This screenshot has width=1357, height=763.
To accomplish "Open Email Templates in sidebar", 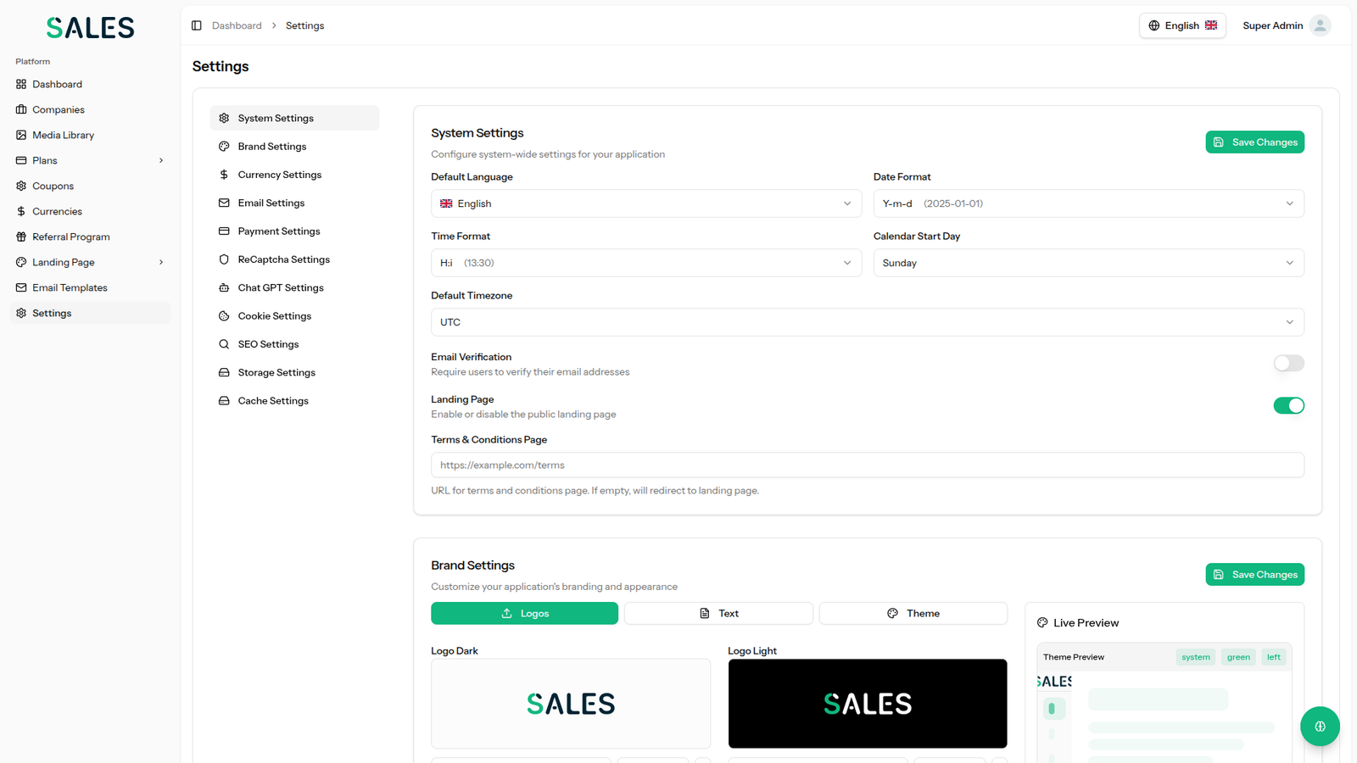I will 70,287.
